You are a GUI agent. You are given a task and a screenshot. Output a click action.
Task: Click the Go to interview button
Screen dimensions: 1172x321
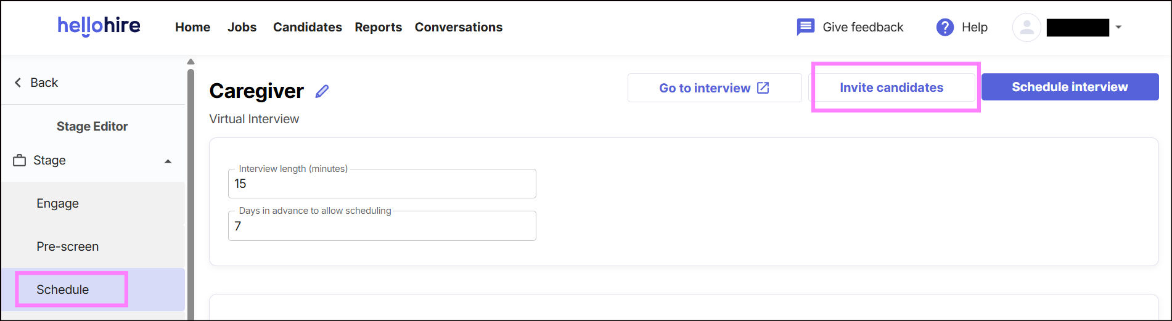[715, 88]
